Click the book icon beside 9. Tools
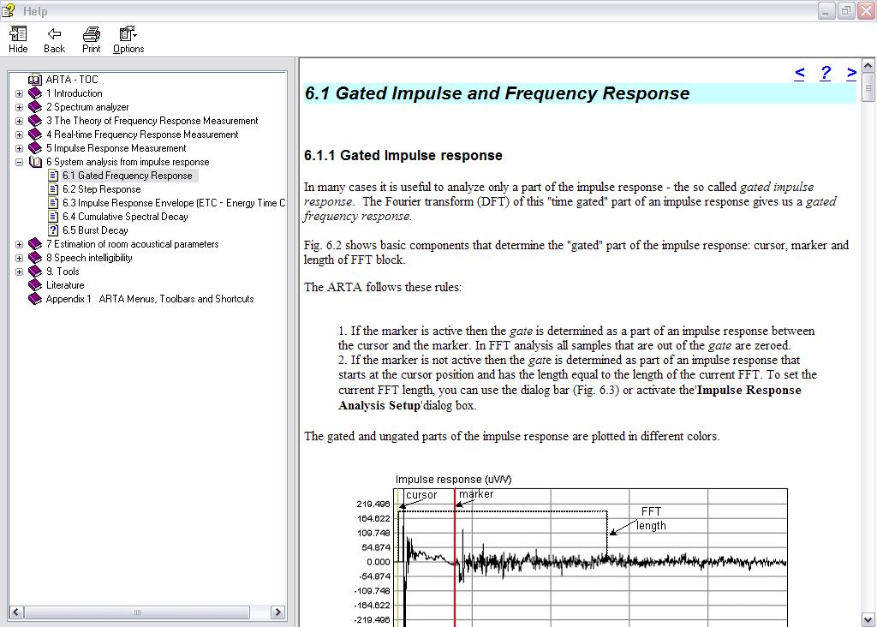This screenshot has height=627, width=877. 35,272
